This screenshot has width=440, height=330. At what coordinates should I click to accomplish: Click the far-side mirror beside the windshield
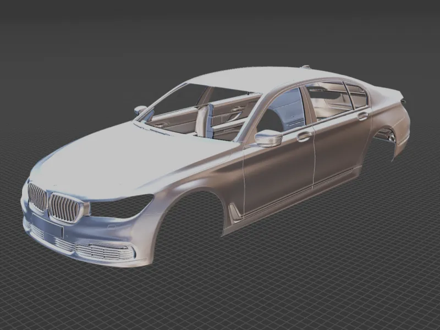click(140, 109)
